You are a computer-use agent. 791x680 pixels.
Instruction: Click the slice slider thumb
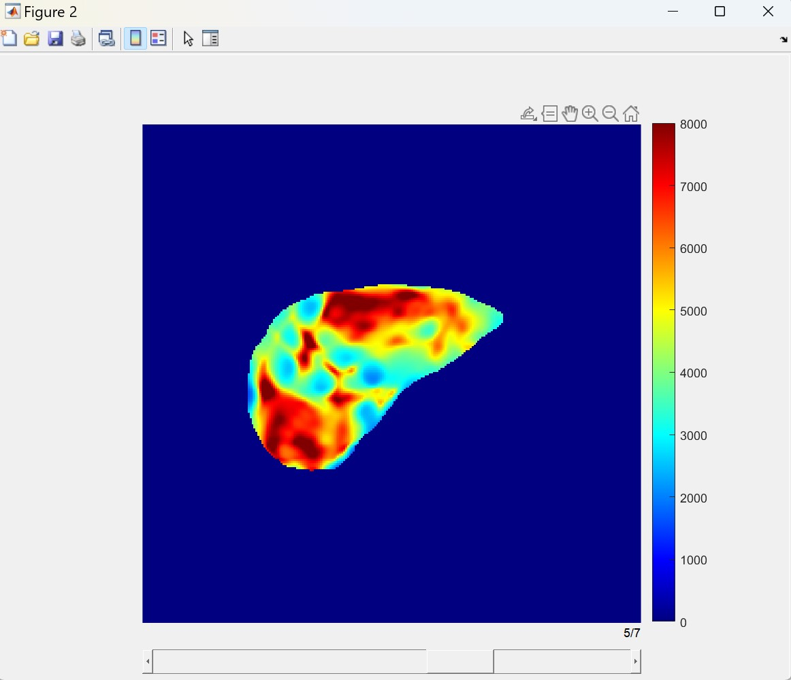460,662
